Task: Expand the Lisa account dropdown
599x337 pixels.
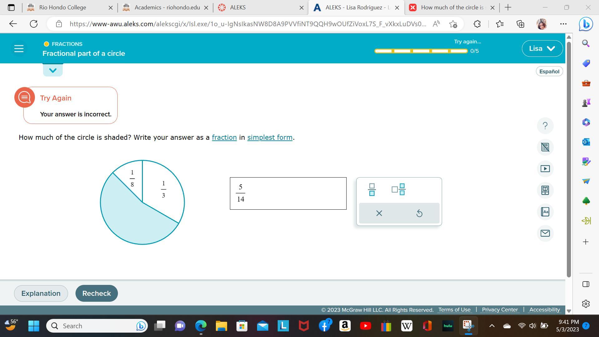Action: point(542,49)
